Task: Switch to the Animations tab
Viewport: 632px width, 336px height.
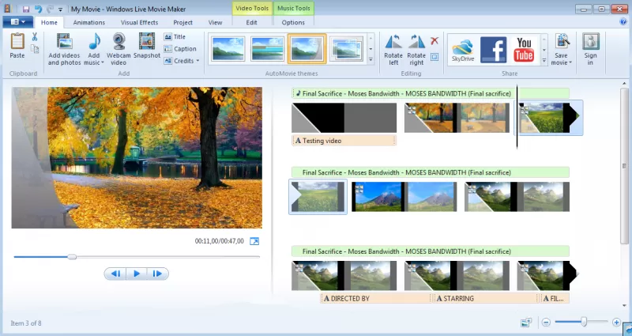Action: 89,23
